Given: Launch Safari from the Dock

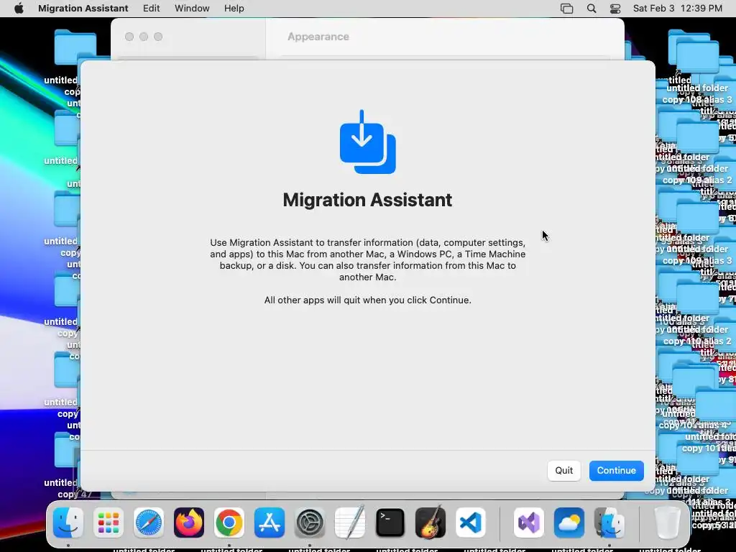Looking at the screenshot, I should pyautogui.click(x=149, y=522).
